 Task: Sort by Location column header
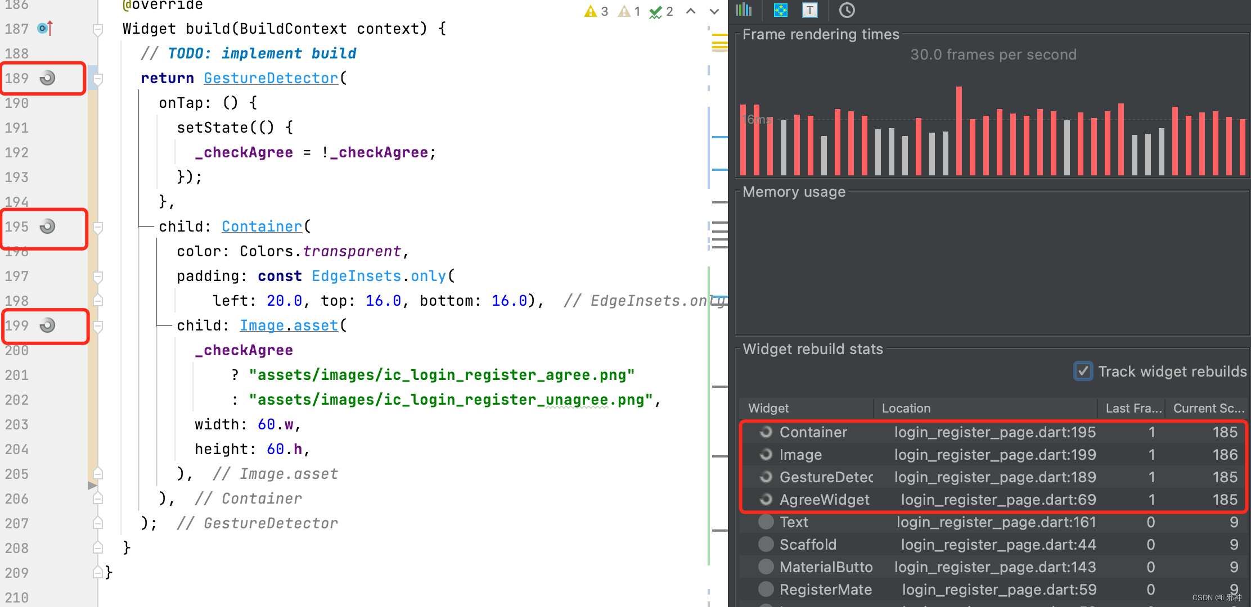[906, 408]
